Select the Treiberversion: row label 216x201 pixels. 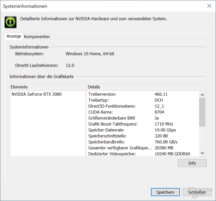tap(102, 94)
